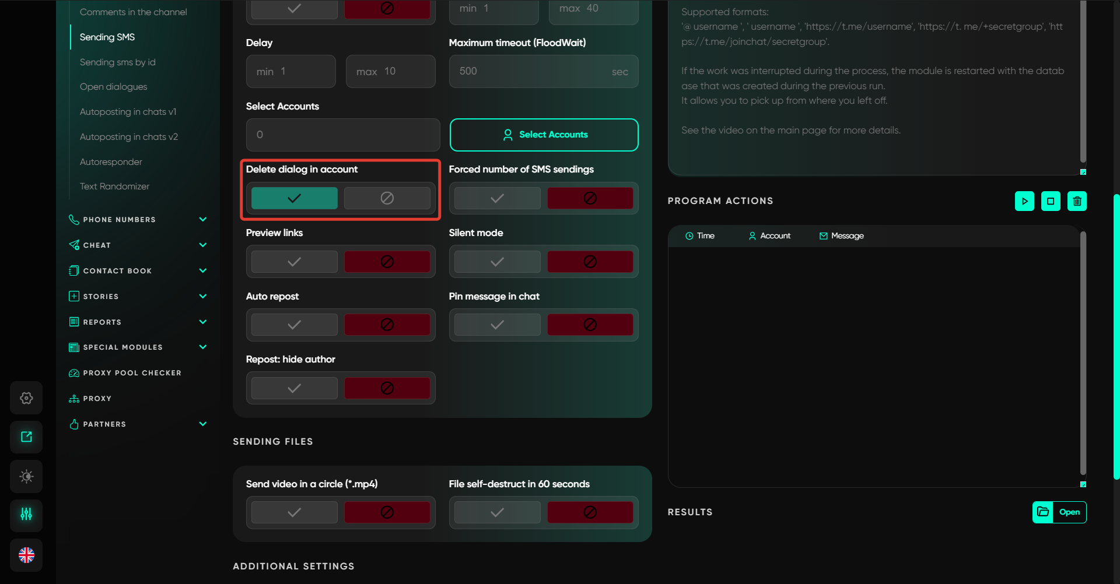Screen dimensions: 1120x584
Task: Open settings via the gear icon in left bar
Action: [26, 398]
